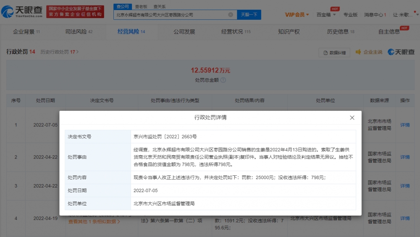Click the 企业主说 speaker icon

point(358,52)
